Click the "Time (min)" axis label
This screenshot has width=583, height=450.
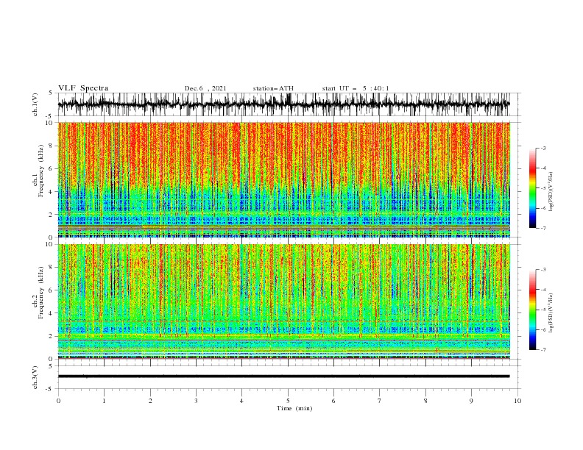[294, 408]
